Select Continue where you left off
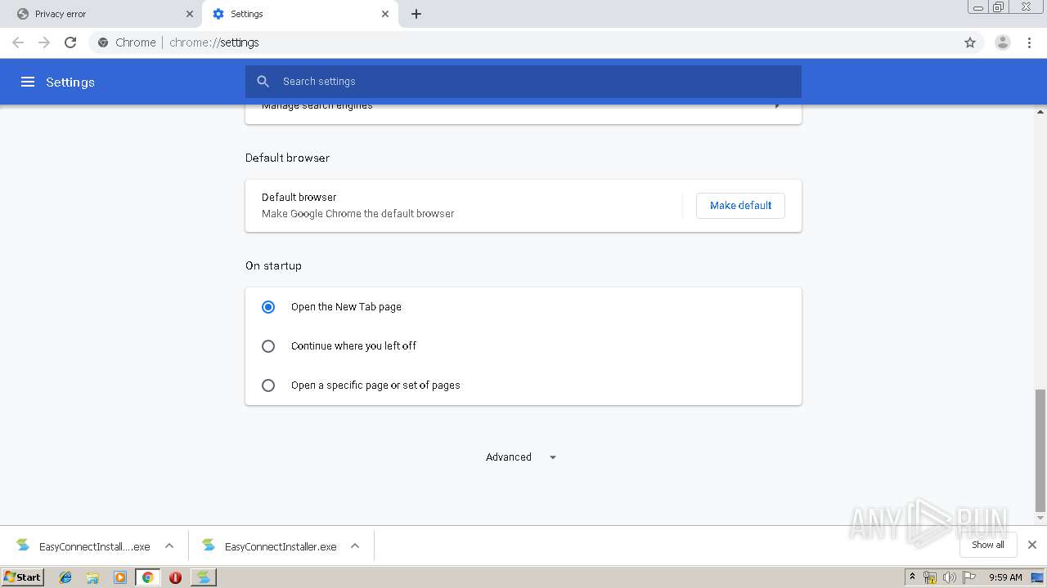 pyautogui.click(x=268, y=346)
